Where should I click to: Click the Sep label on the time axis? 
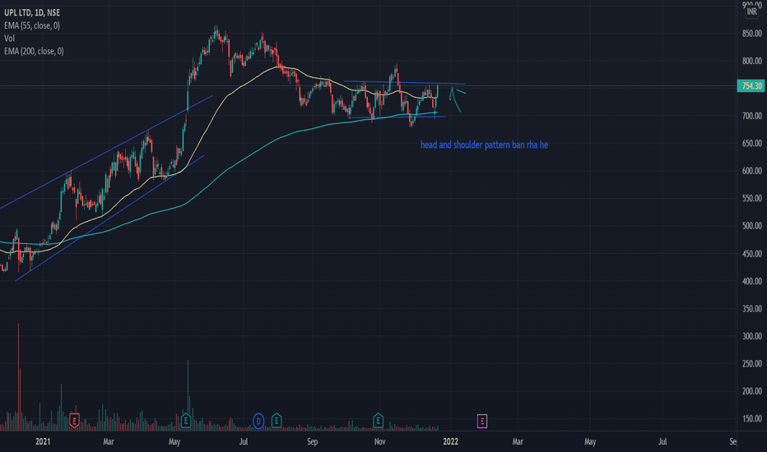point(313,442)
